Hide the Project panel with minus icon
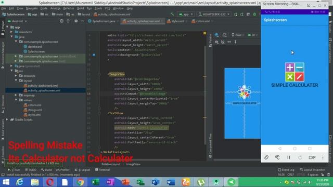Screen dimensions: 333x187 click(x=82, y=21)
